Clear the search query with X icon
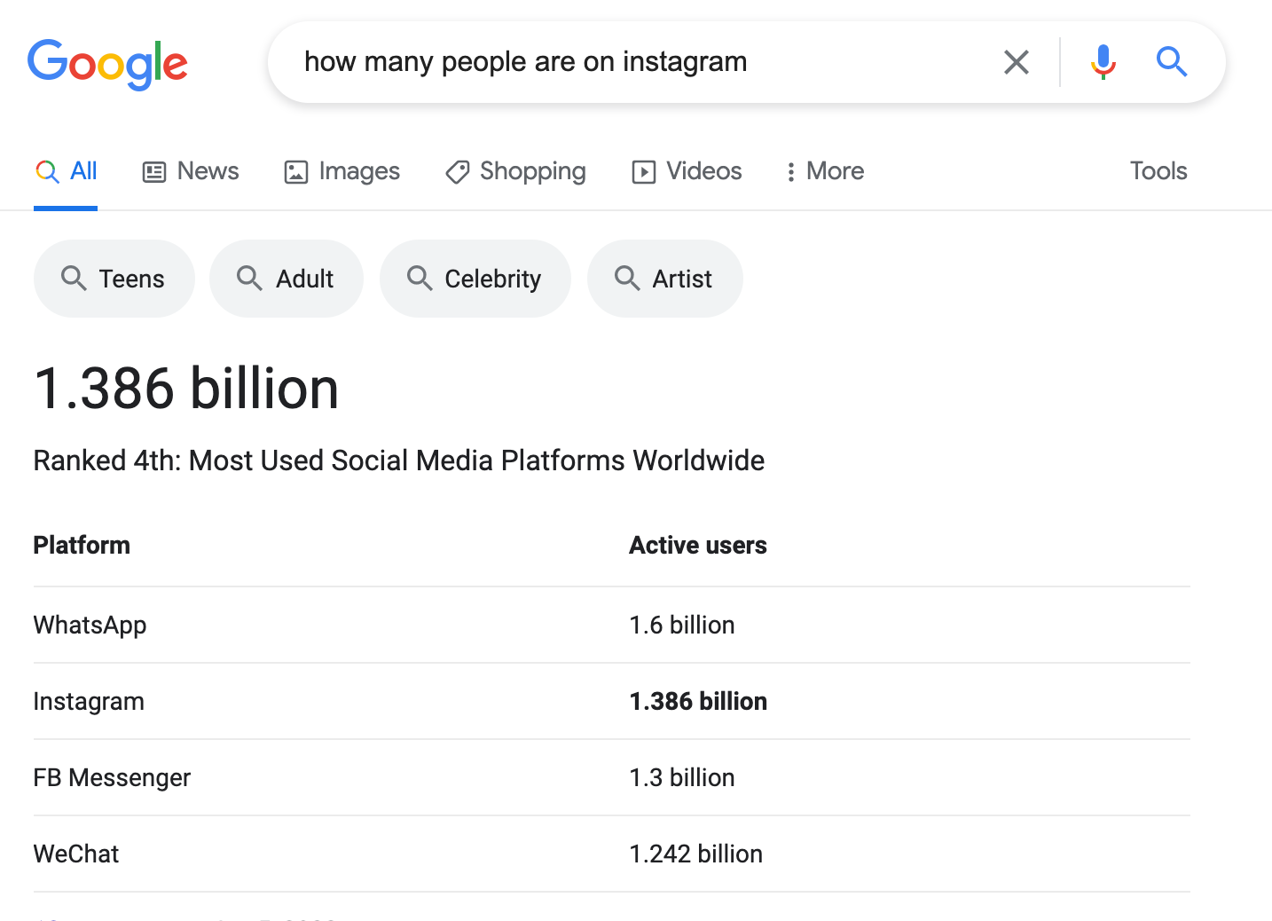Screen dimensions: 1272x921 [1017, 62]
